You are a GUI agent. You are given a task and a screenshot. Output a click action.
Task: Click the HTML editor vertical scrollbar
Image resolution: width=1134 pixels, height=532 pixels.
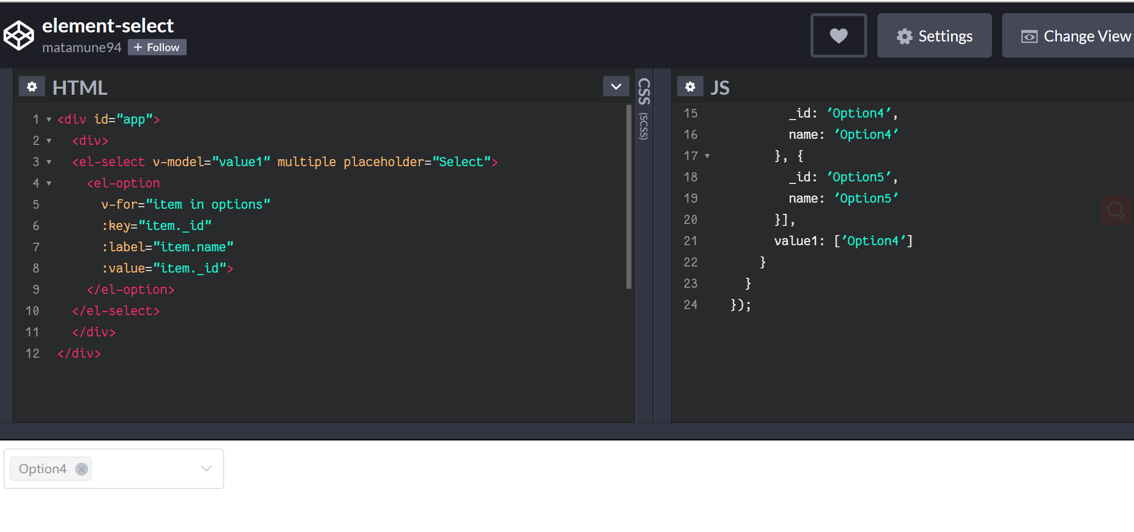click(x=629, y=197)
